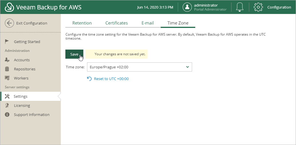Click the date Jun 14, 2020 3:13 PM

coord(155,7)
